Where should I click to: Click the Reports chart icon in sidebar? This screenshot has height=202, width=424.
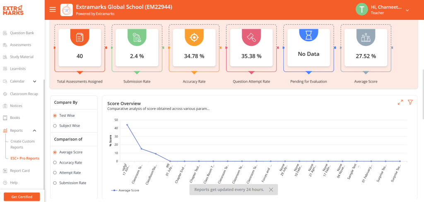(5, 131)
